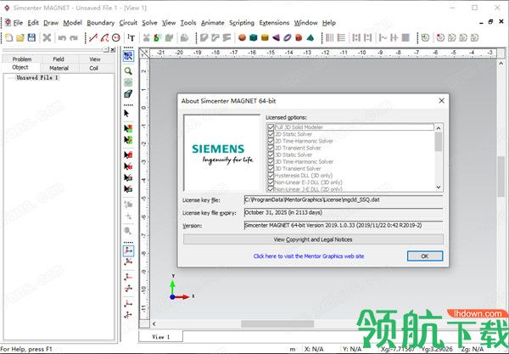Toggle 2D Static Solver checkbox
This screenshot has width=509, height=354.
[x=271, y=134]
